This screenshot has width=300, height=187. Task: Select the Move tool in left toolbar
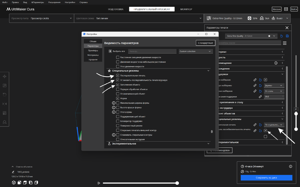click(x=4, y=77)
